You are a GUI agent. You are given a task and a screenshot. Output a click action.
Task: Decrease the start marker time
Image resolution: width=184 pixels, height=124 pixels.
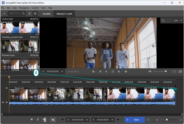[x=68, y=120]
